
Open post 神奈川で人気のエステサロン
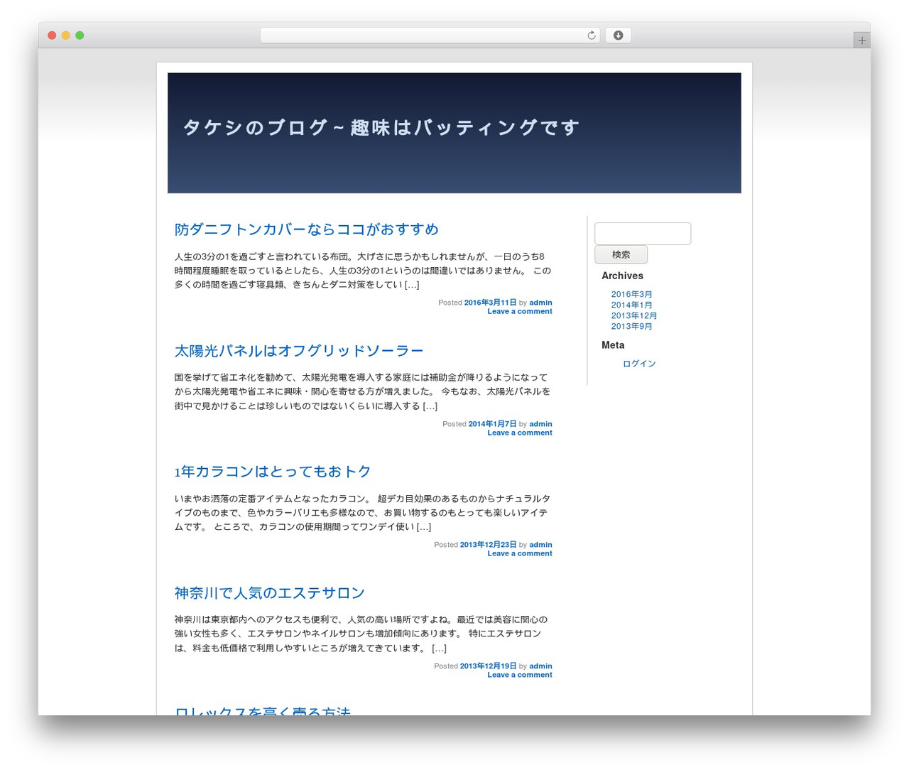pyautogui.click(x=269, y=593)
